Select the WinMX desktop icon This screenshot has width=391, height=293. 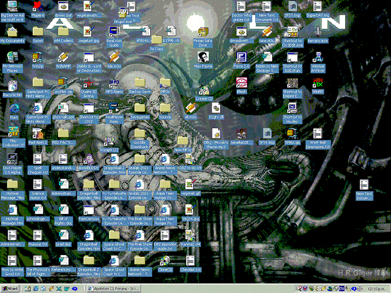pos(318,83)
